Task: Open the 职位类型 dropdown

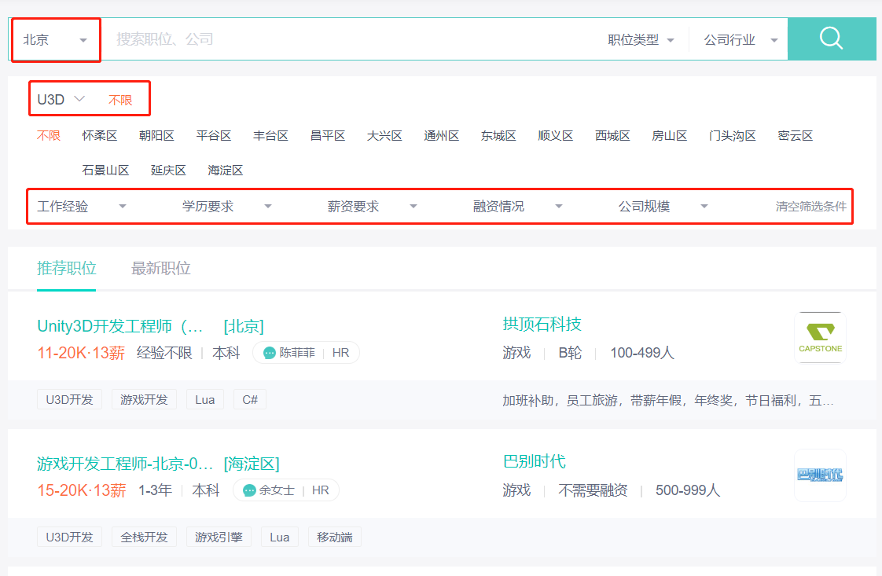Action: [x=641, y=39]
